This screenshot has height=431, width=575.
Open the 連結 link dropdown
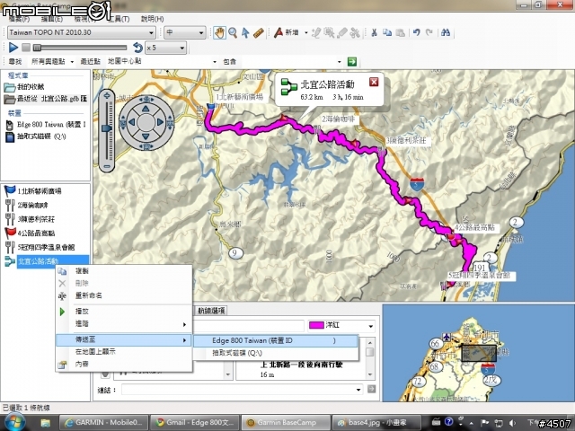pyautogui.click(x=358, y=389)
